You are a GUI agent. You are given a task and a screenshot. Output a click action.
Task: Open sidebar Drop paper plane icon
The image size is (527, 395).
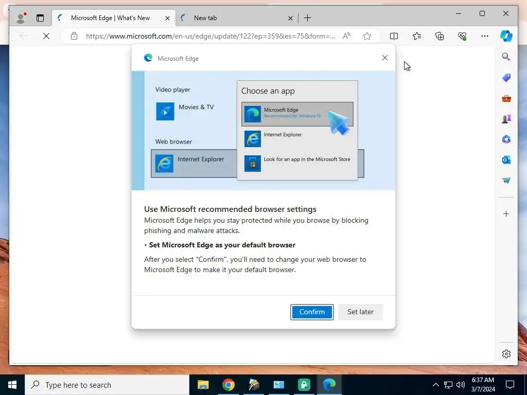(x=506, y=181)
